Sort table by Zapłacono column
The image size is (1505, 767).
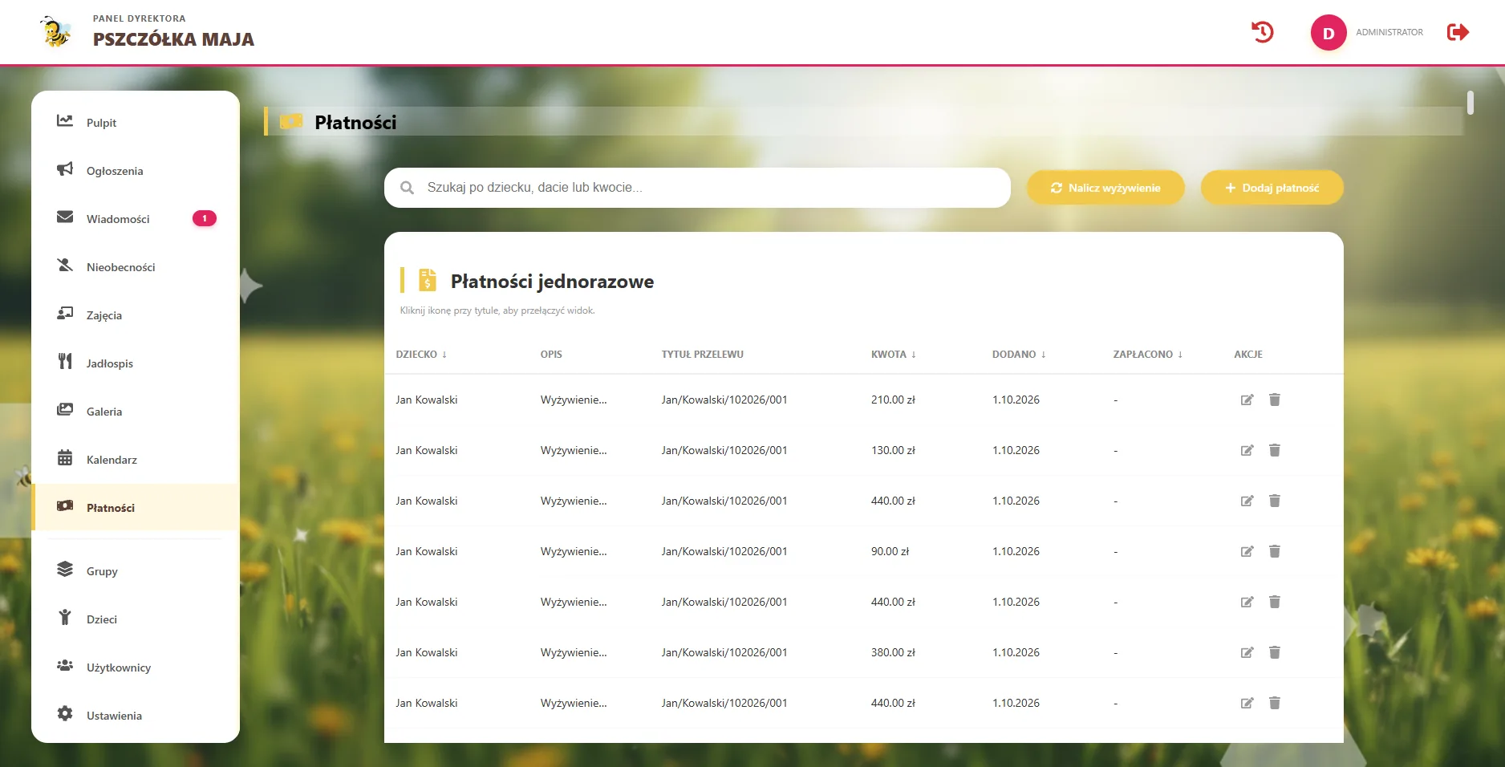tap(1148, 354)
